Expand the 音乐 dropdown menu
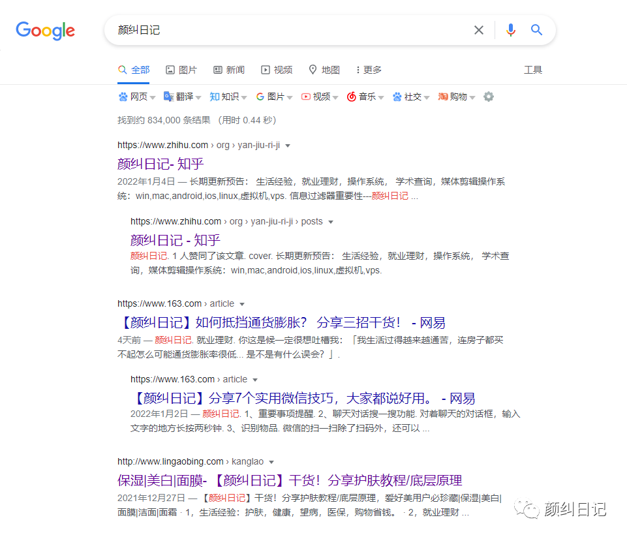The width and height of the screenshot is (627, 537). coord(381,98)
